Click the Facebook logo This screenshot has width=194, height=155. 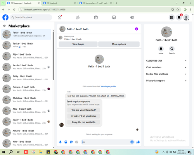tap(5, 17)
